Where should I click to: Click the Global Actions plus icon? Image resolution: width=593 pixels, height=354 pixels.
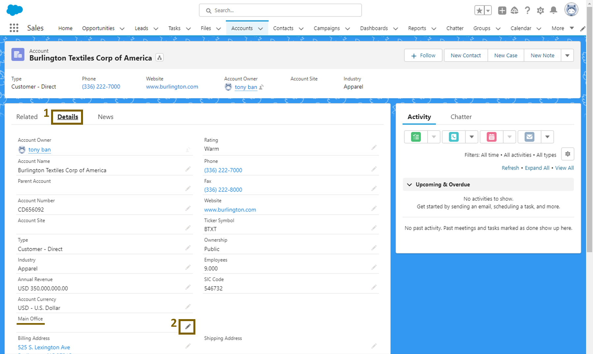click(502, 11)
